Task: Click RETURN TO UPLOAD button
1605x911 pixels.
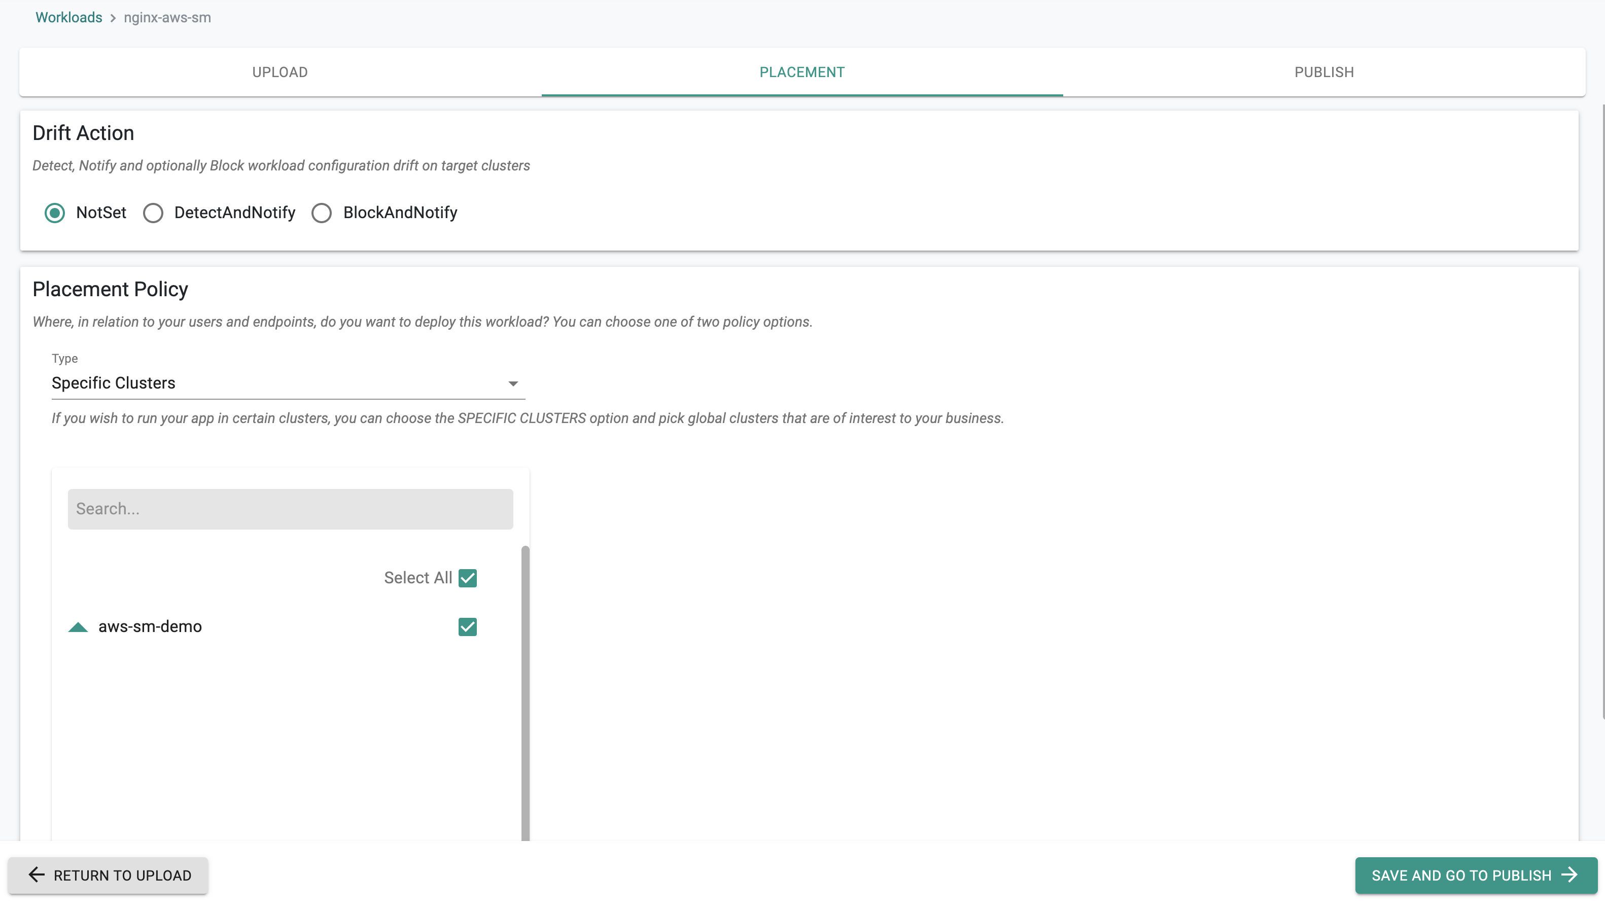Action: [x=107, y=874]
